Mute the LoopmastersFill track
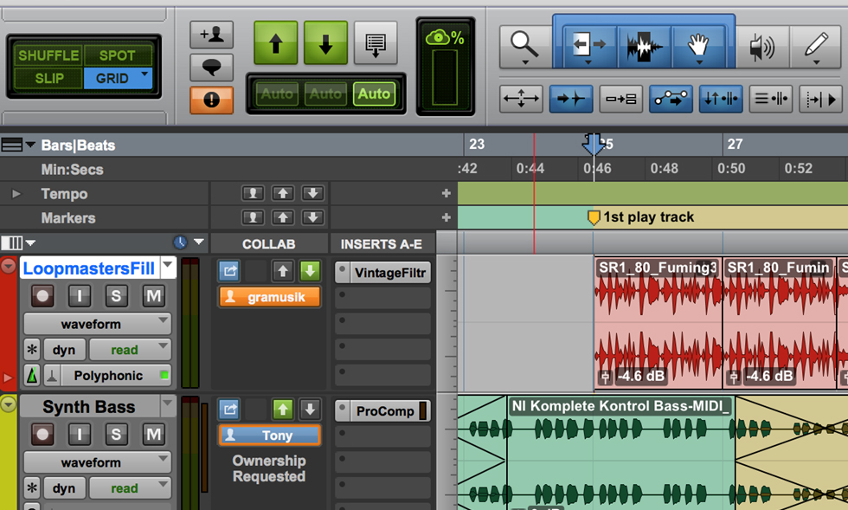This screenshot has height=510, width=848. 153,296
